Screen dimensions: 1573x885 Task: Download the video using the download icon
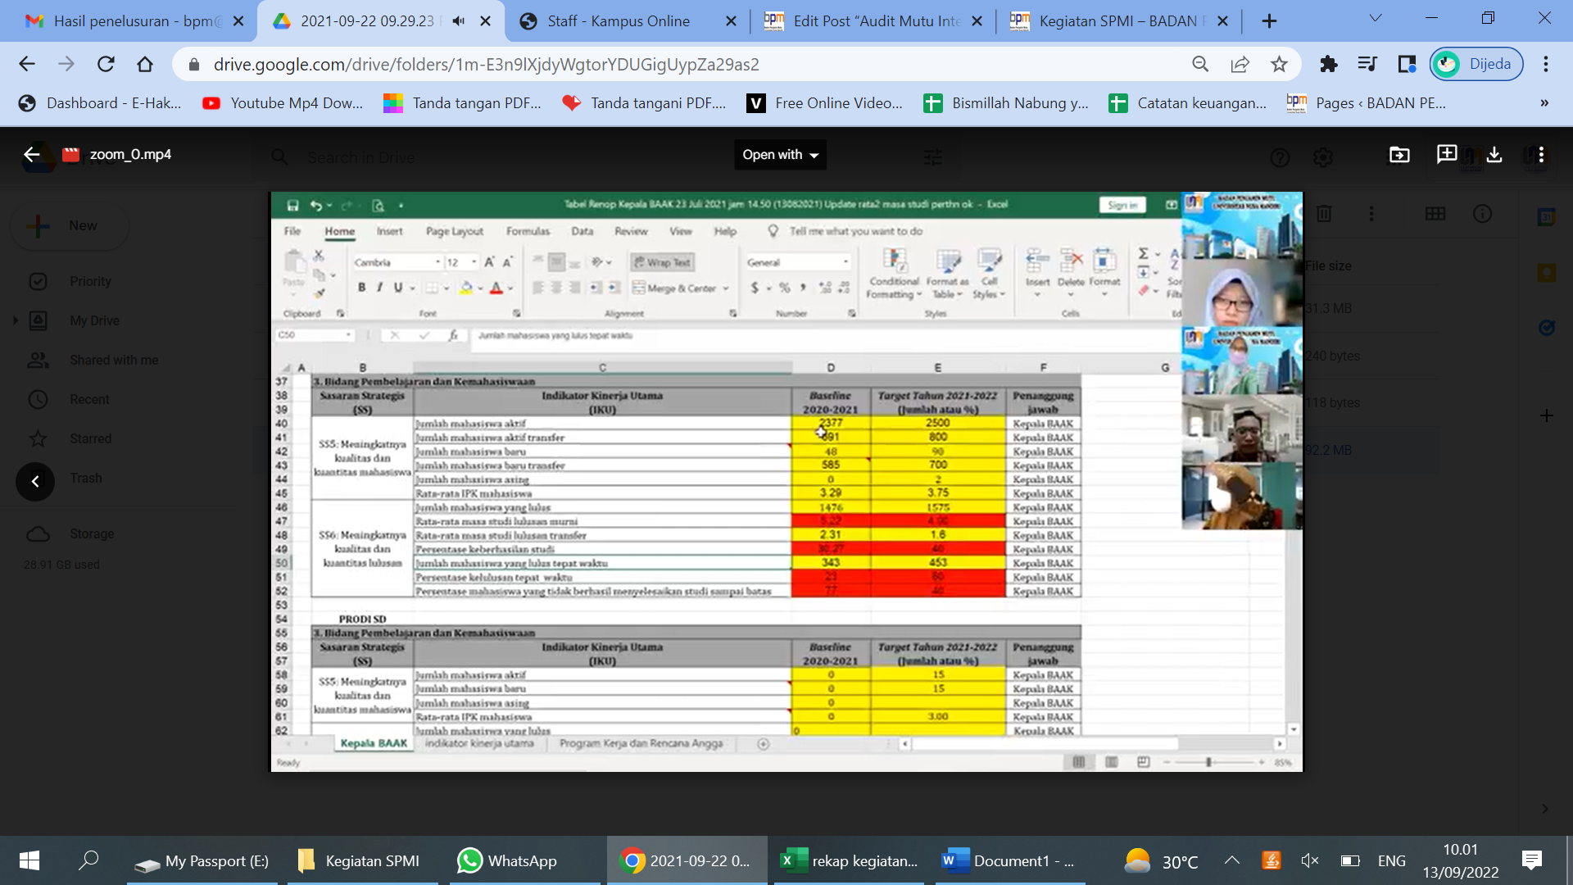pos(1494,155)
